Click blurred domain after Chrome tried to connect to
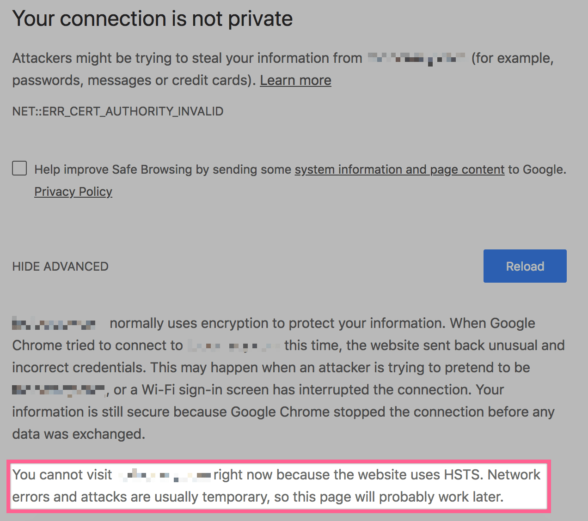Screen dimensions: 588x521 pos(234,345)
